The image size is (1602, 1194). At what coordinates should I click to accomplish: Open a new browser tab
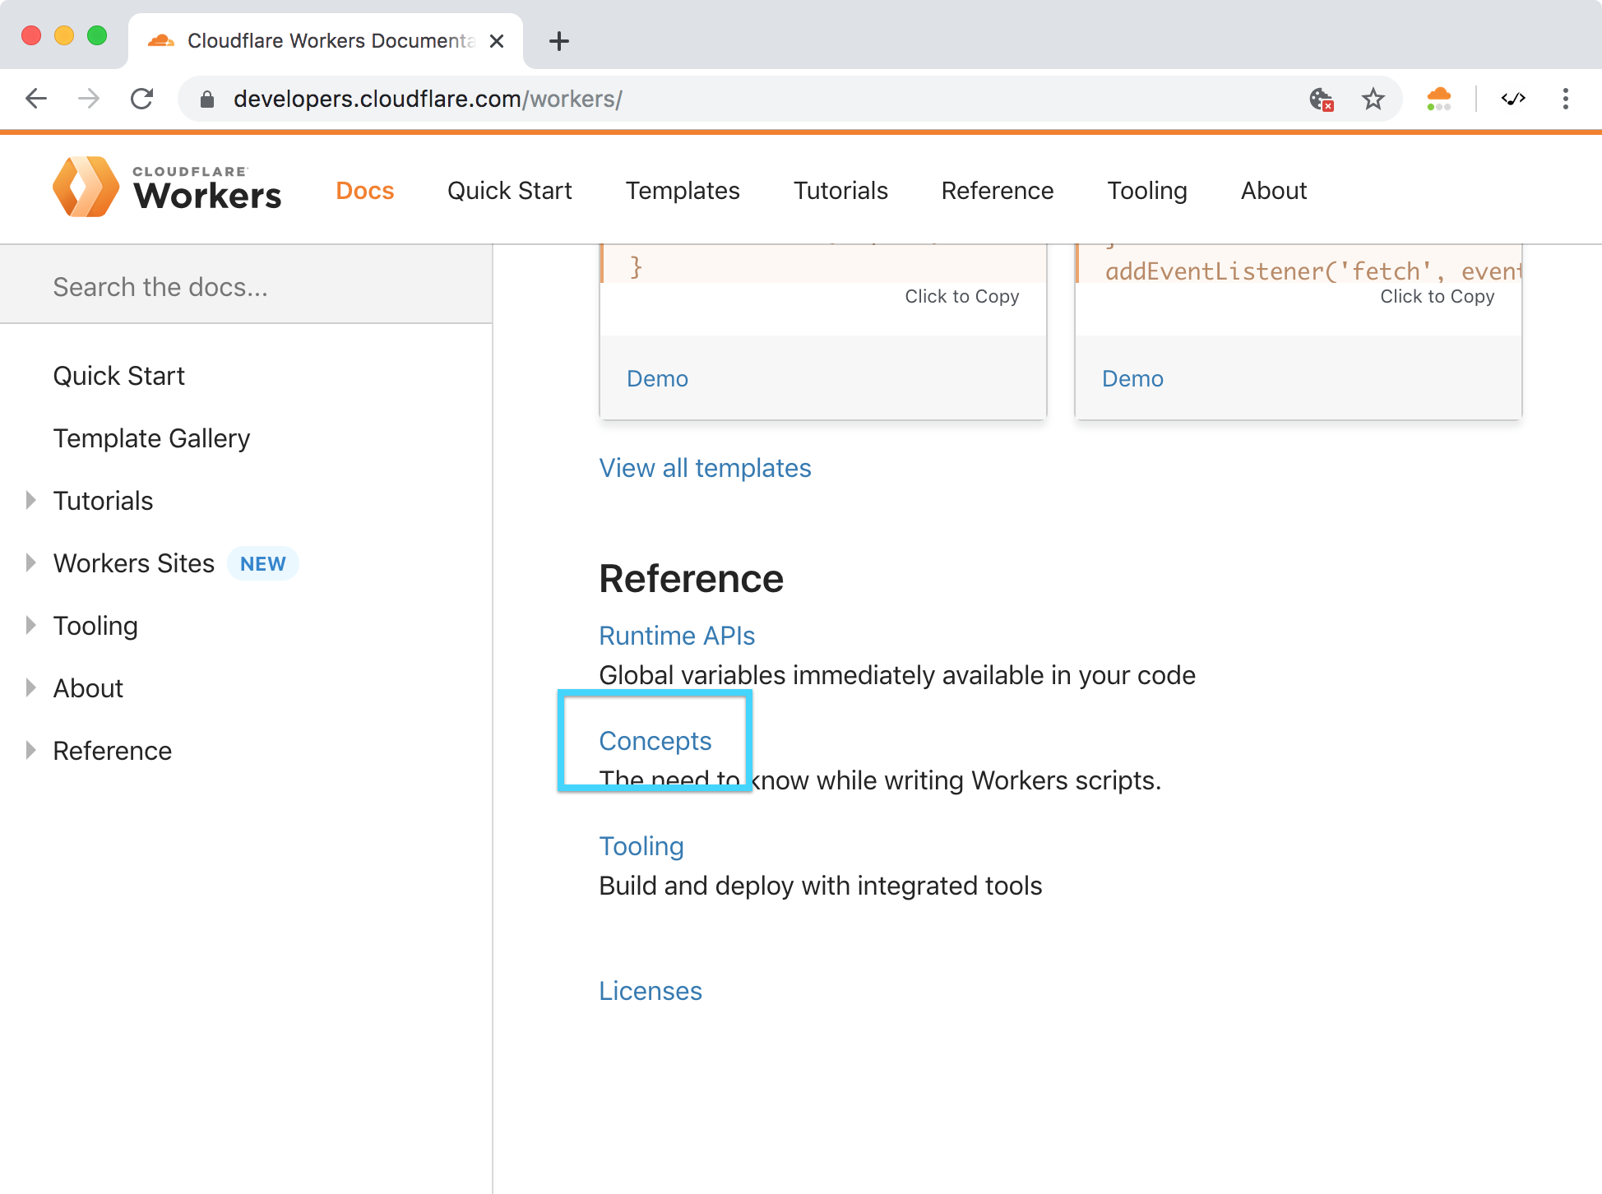[x=559, y=41]
